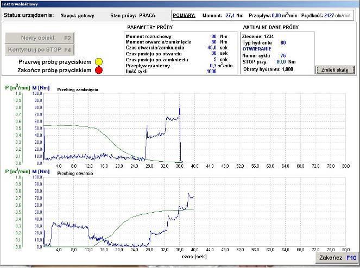
Task: Click the PARAMETRY PRÓBY heading
Action: coord(150,27)
